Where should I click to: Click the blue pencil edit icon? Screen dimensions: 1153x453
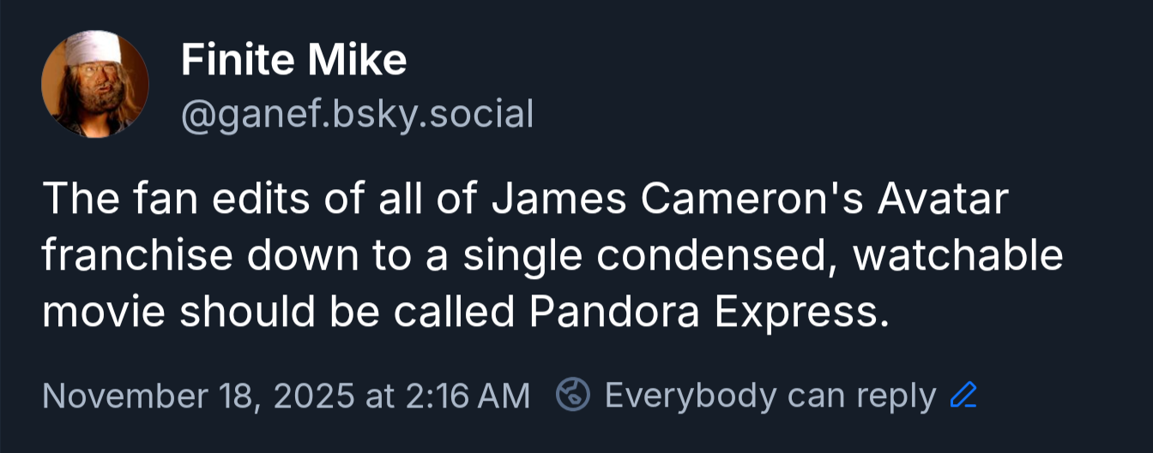point(964,396)
